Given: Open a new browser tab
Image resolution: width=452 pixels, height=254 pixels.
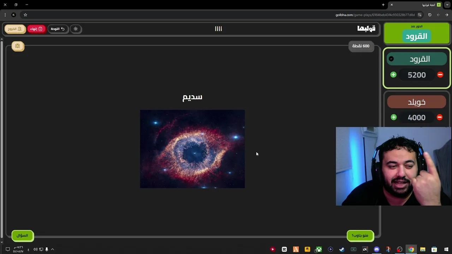Looking at the screenshot, I should (383, 5).
